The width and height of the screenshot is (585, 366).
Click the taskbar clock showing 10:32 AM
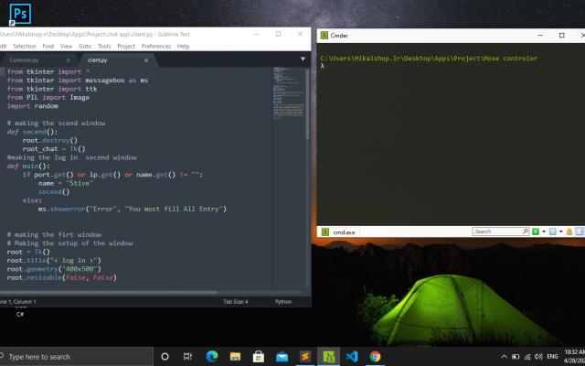click(x=574, y=357)
